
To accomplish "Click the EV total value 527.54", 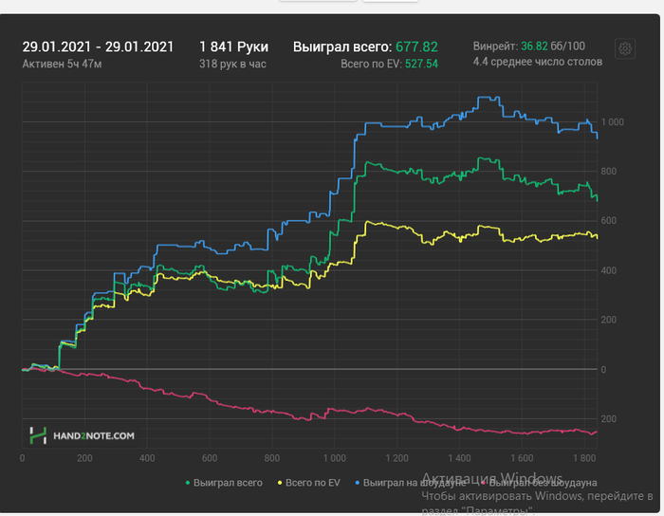I will (x=421, y=64).
